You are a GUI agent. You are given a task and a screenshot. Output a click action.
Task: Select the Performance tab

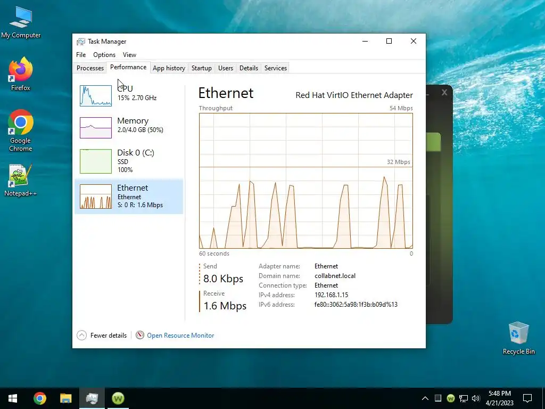(x=128, y=67)
